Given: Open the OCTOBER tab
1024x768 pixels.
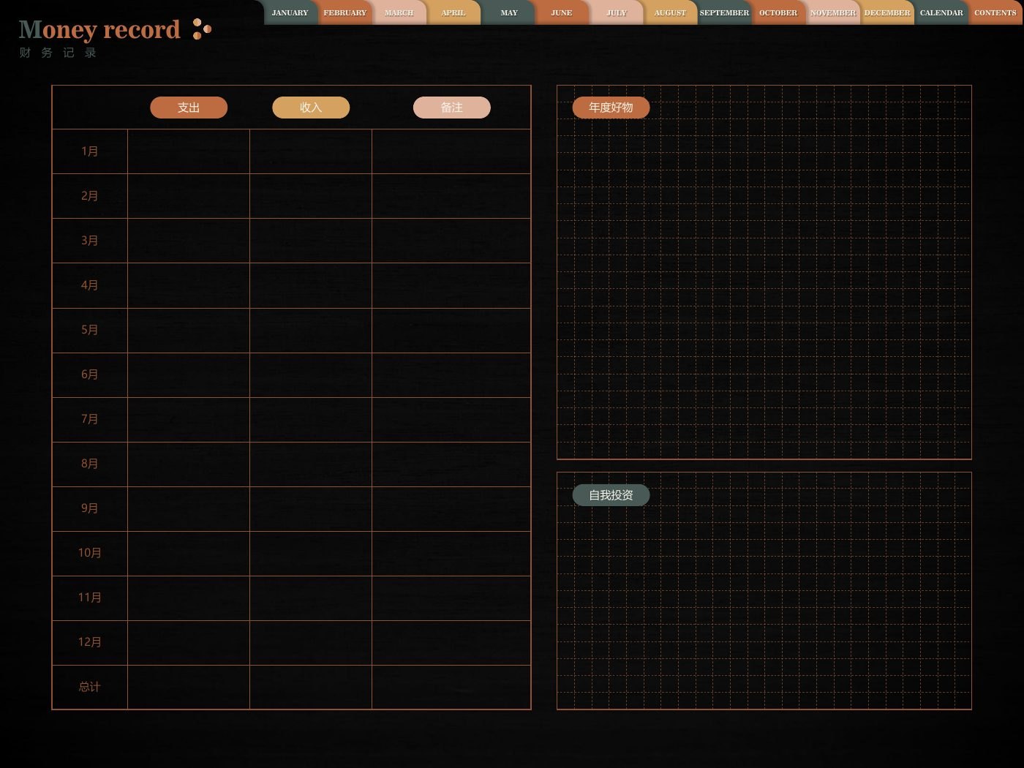Looking at the screenshot, I should [x=778, y=12].
